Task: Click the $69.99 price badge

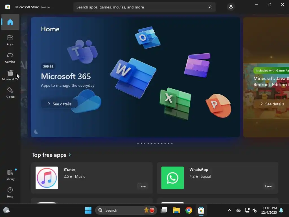Action: click(x=48, y=66)
